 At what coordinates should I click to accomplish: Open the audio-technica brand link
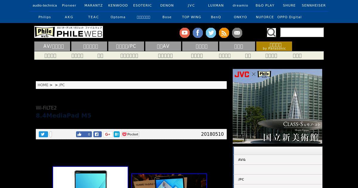tap(45, 5)
